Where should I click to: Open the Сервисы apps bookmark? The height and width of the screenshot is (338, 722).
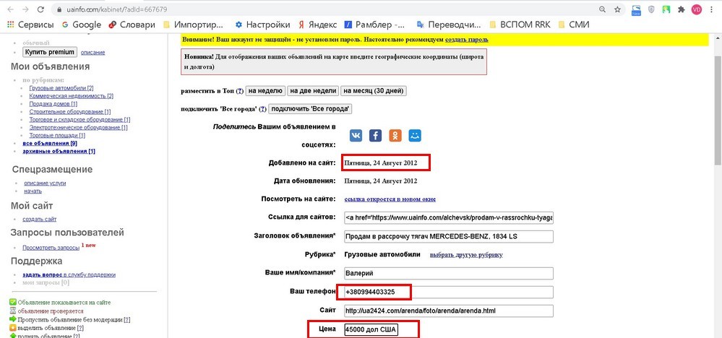tap(30, 25)
